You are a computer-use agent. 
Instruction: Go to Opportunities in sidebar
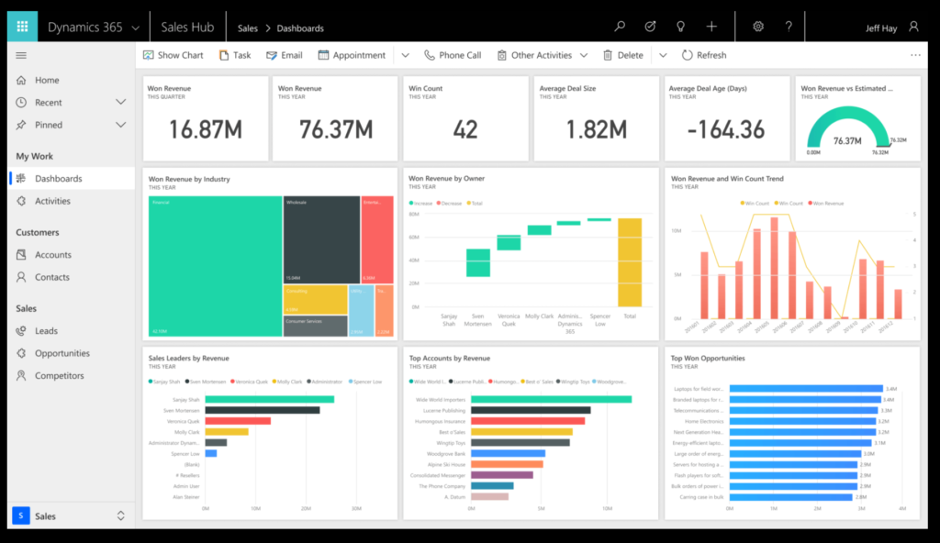coord(62,353)
